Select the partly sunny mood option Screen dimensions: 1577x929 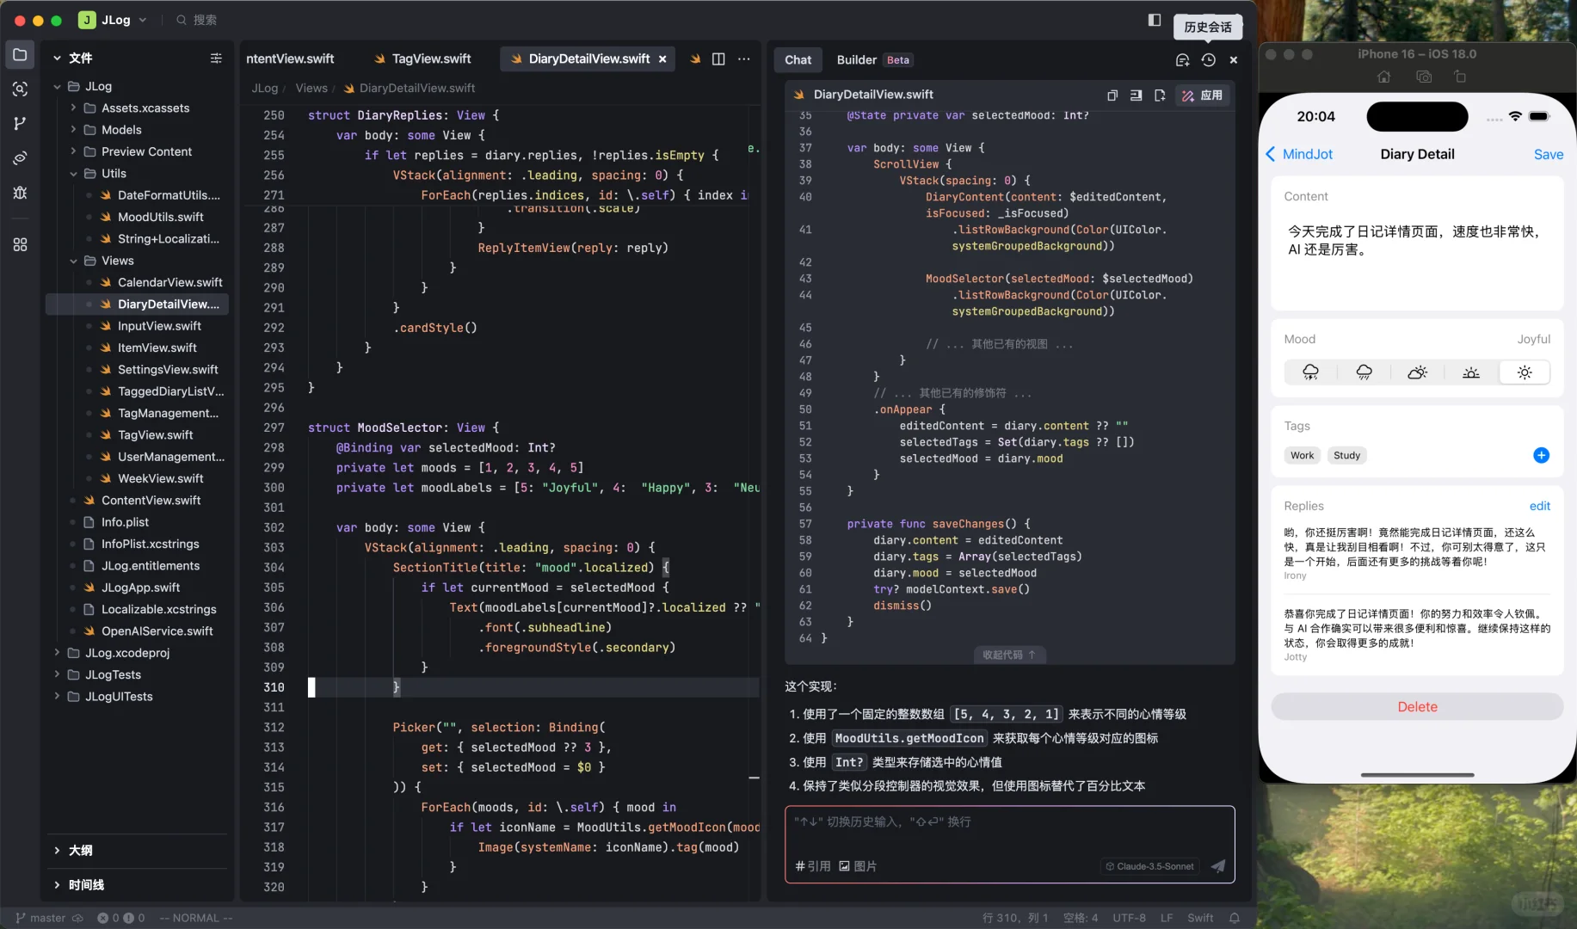click(1417, 372)
